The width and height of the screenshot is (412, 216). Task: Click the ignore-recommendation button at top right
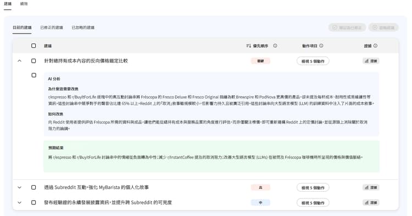pos(383,27)
